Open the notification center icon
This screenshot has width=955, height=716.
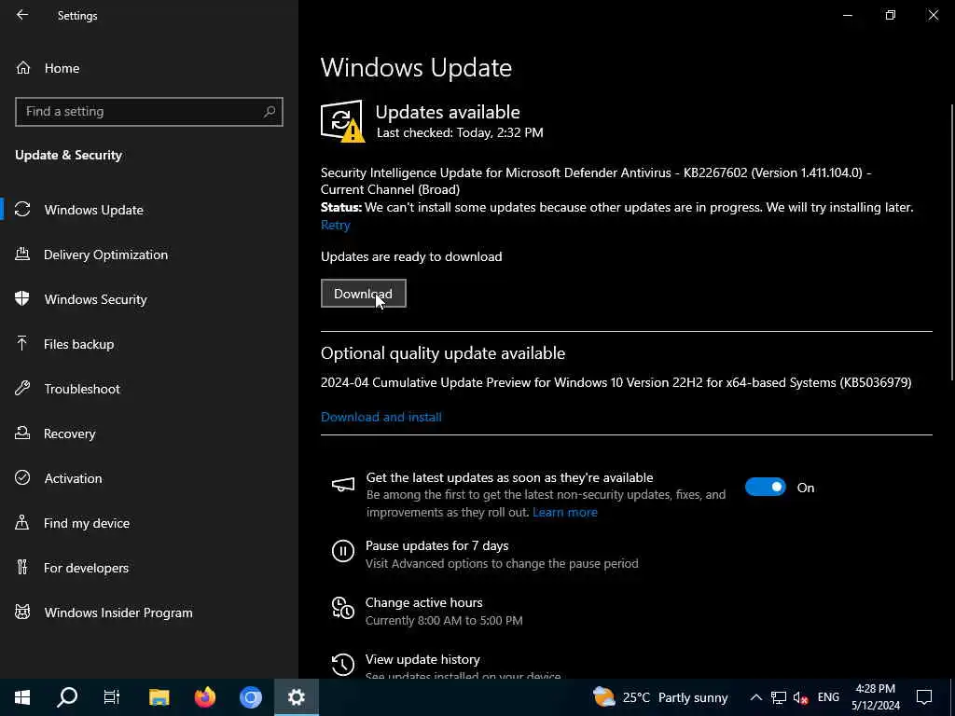tap(924, 697)
